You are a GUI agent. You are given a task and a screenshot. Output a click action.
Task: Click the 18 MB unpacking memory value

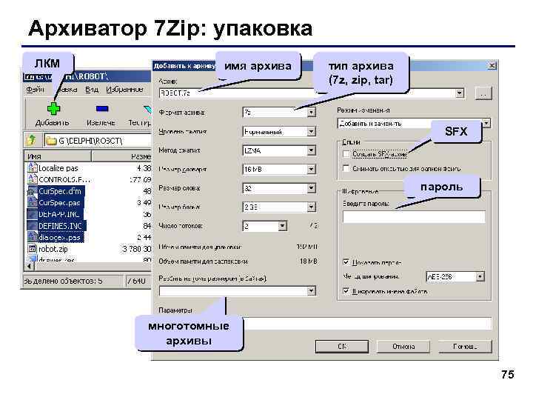[x=308, y=261]
